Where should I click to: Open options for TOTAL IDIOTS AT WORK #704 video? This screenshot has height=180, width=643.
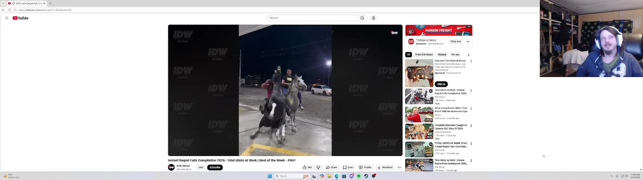click(x=471, y=144)
